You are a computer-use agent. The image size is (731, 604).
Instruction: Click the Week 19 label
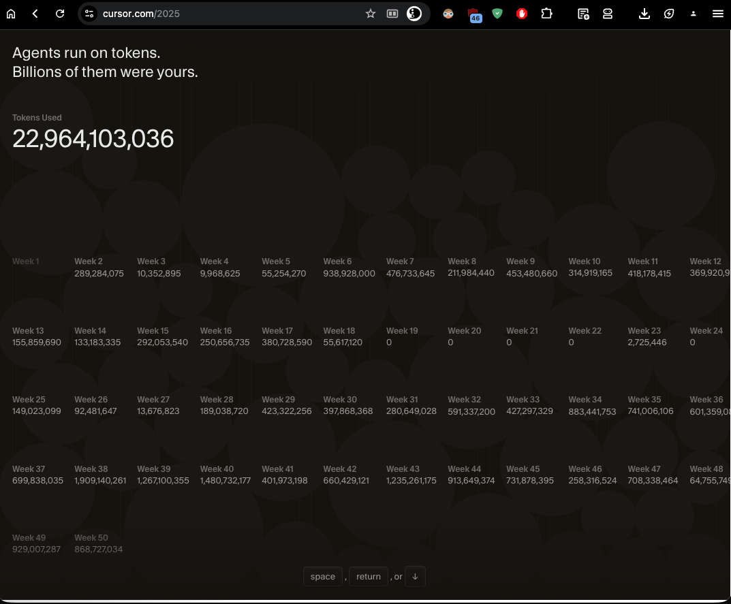point(402,330)
